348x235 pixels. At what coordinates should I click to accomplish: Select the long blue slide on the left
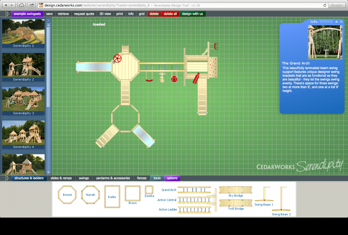pyautogui.click(x=94, y=67)
